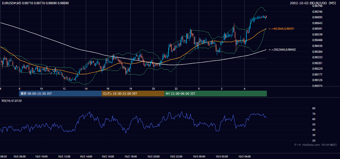
Task: Click the 10/2 14:00 bottom time label
Action: pos(86,157)
